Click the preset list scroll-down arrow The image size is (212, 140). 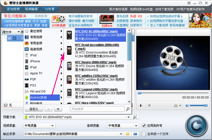point(129,102)
